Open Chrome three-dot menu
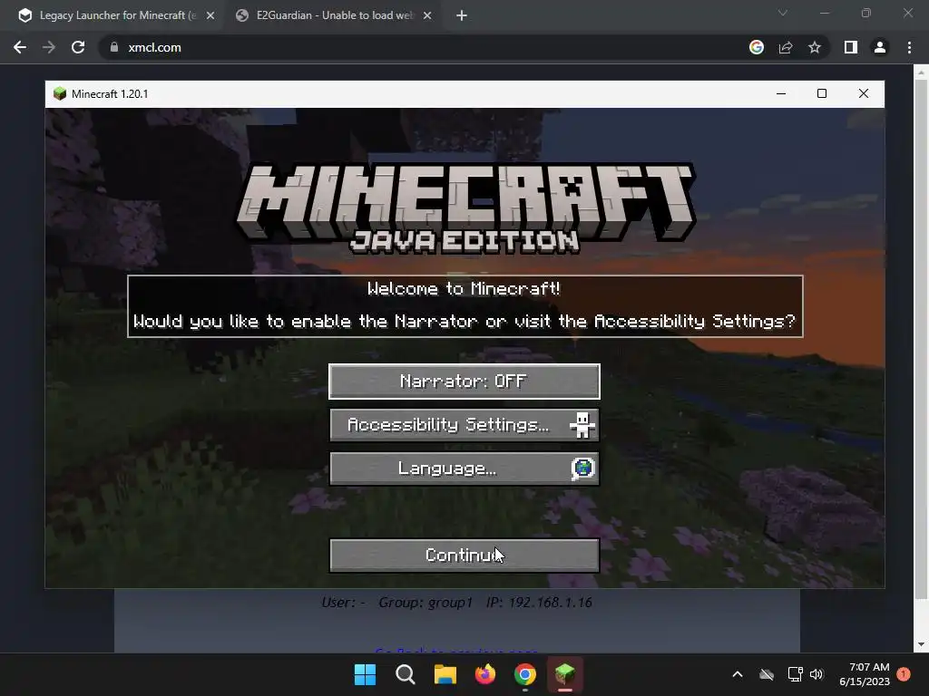 point(909,47)
